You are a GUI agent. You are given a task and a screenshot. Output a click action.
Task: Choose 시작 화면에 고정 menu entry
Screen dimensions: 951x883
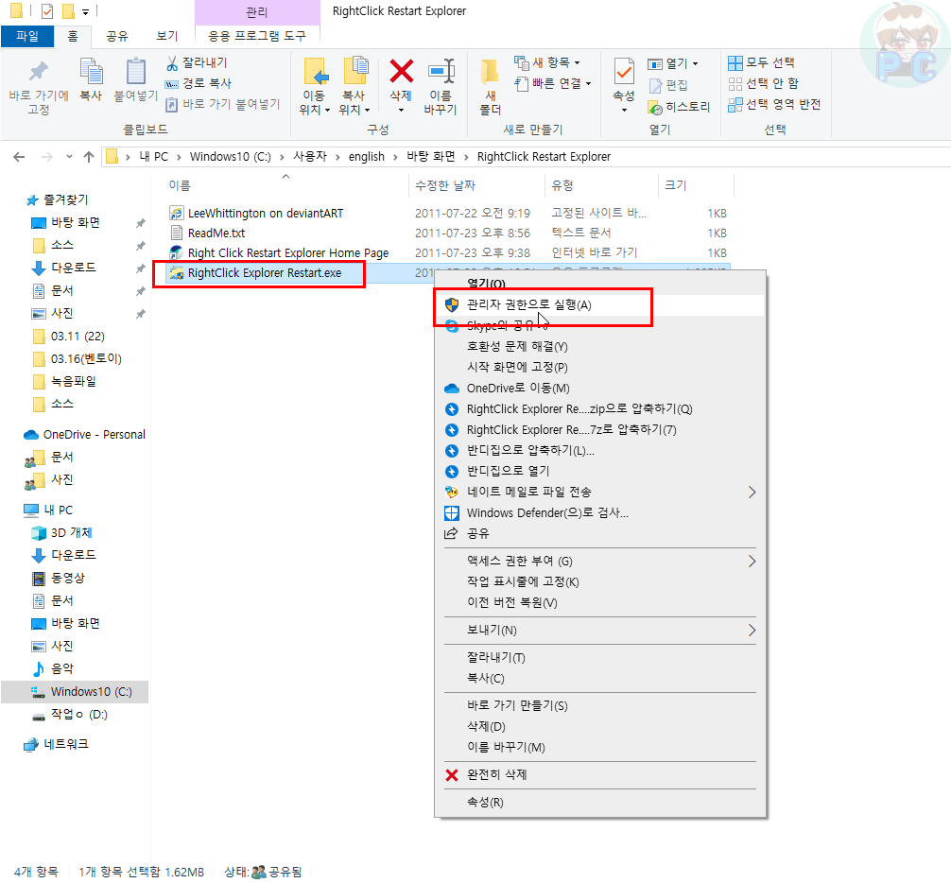point(600,368)
